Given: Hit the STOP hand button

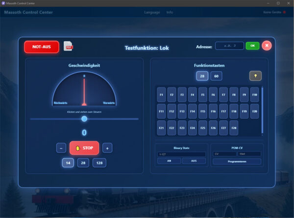Looking at the screenshot, I should point(84,148).
